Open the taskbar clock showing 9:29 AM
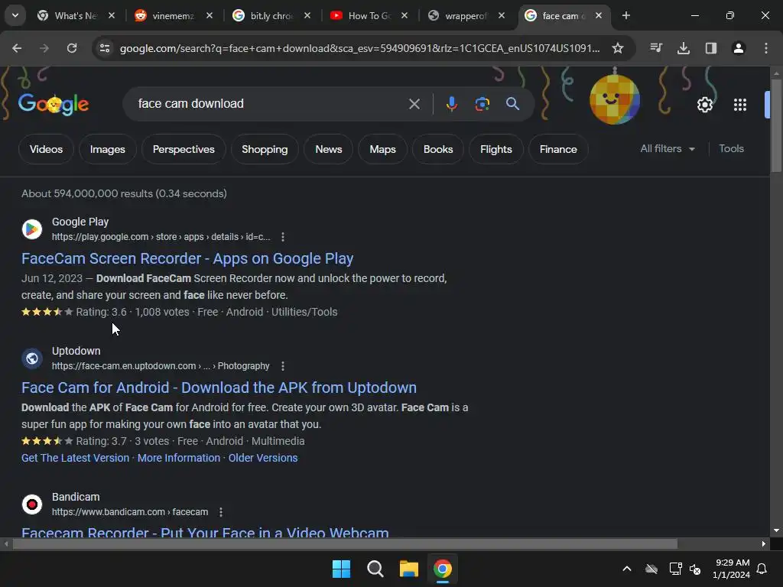 [x=731, y=569]
